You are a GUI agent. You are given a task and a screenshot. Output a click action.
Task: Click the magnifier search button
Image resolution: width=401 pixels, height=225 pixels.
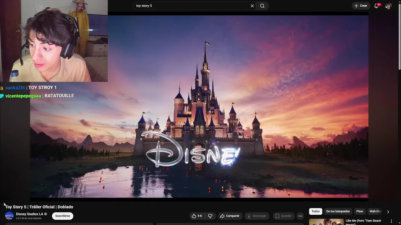pos(262,6)
